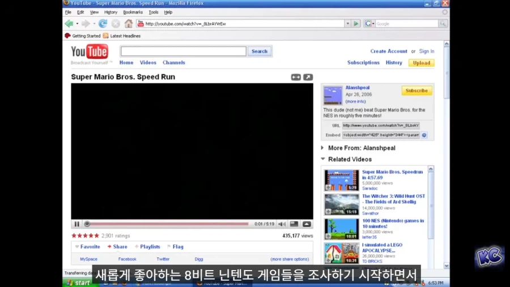Open The Witcher 3: Wild Hunt OST video link
Viewport: 510px width, 287px height.
[393, 199]
